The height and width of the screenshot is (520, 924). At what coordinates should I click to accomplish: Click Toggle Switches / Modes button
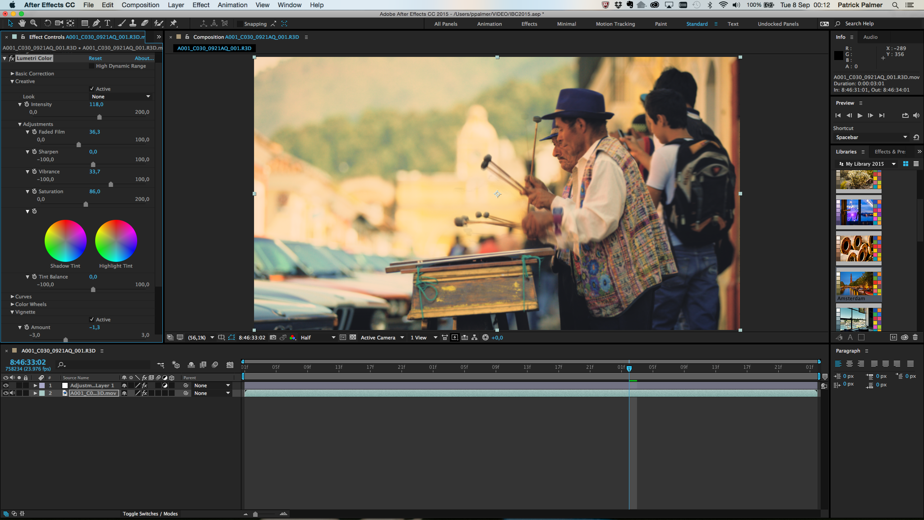click(150, 514)
